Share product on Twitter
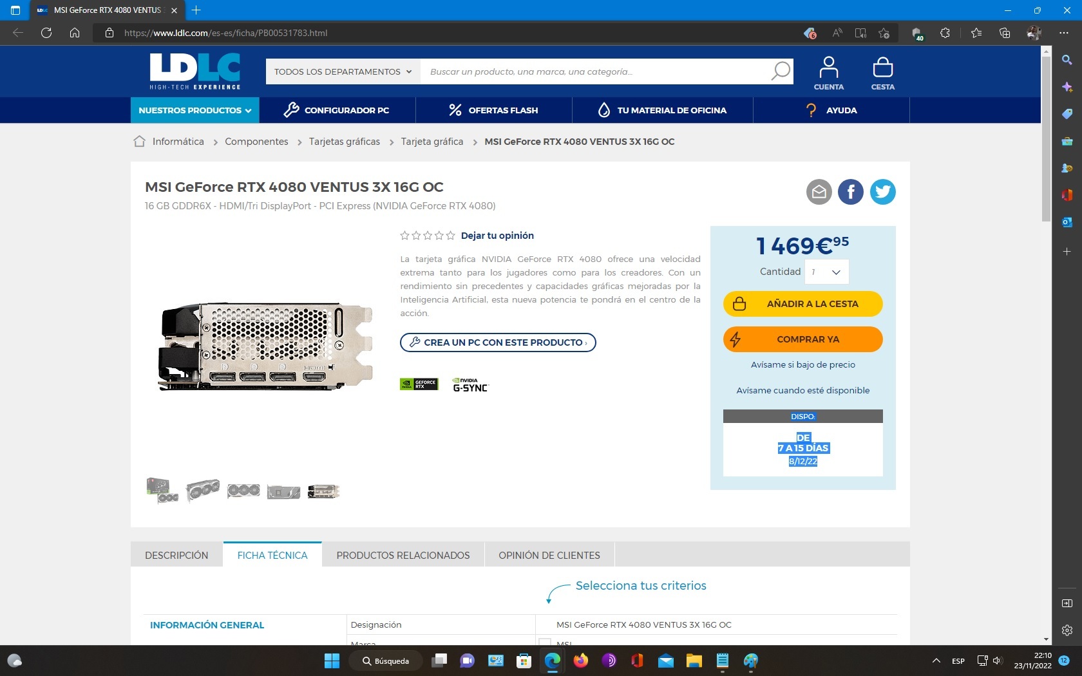This screenshot has height=676, width=1082. [882, 192]
